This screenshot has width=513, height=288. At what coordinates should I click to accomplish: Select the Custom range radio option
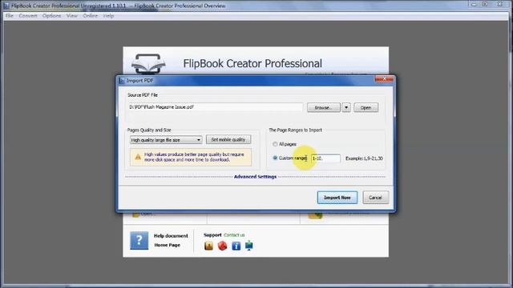pyautogui.click(x=275, y=158)
